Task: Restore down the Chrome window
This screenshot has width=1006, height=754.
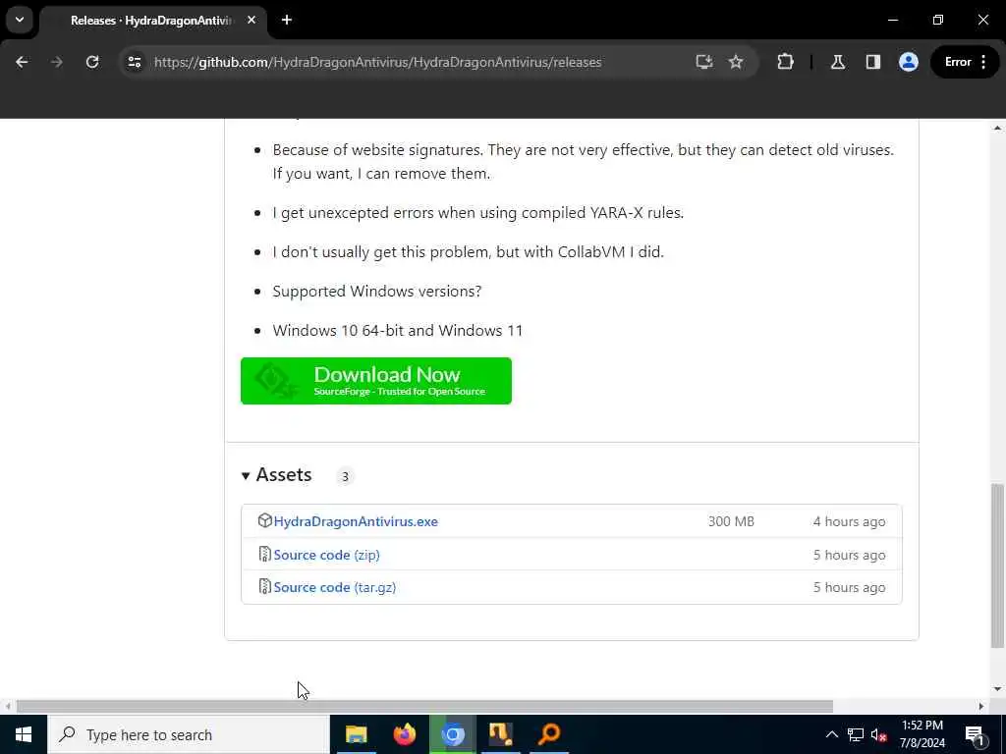Action: pyautogui.click(x=938, y=20)
